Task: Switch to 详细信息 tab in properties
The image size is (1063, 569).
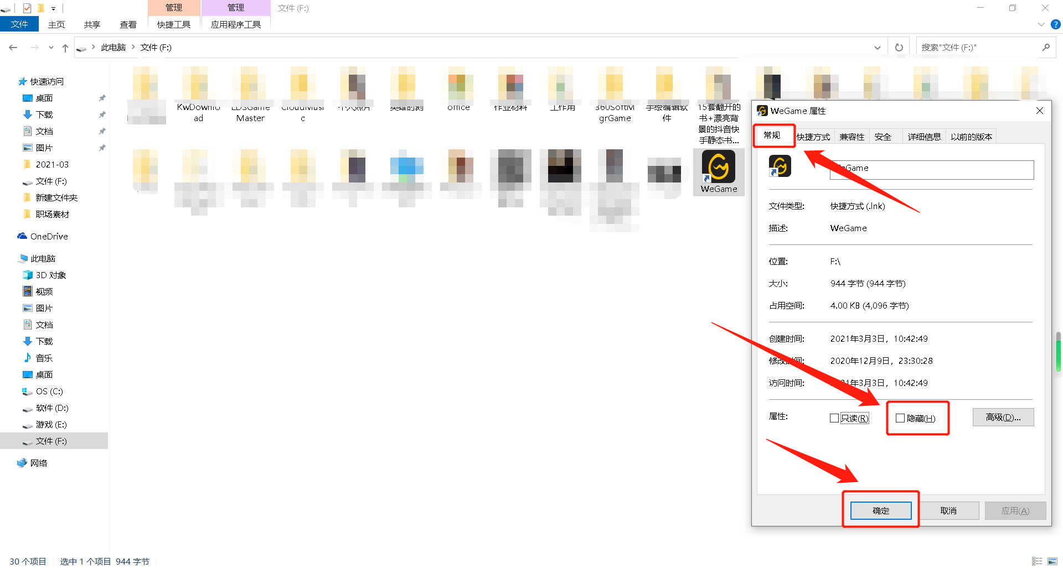Action: pyautogui.click(x=924, y=137)
